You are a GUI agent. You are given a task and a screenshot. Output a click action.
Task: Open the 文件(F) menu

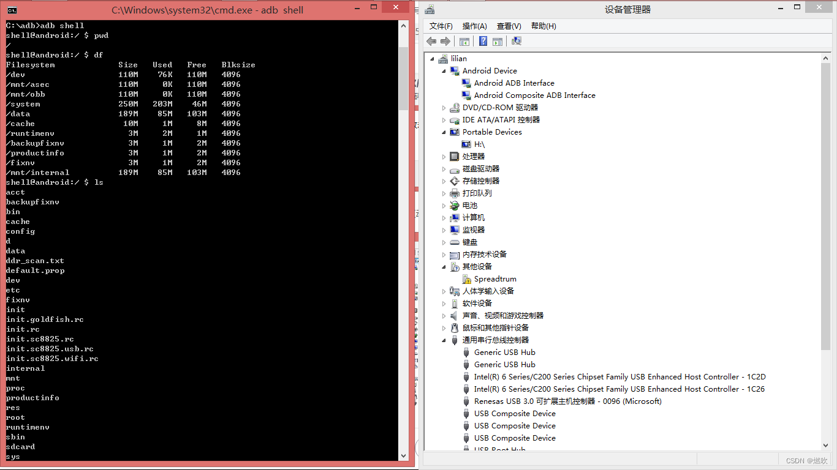click(x=441, y=26)
